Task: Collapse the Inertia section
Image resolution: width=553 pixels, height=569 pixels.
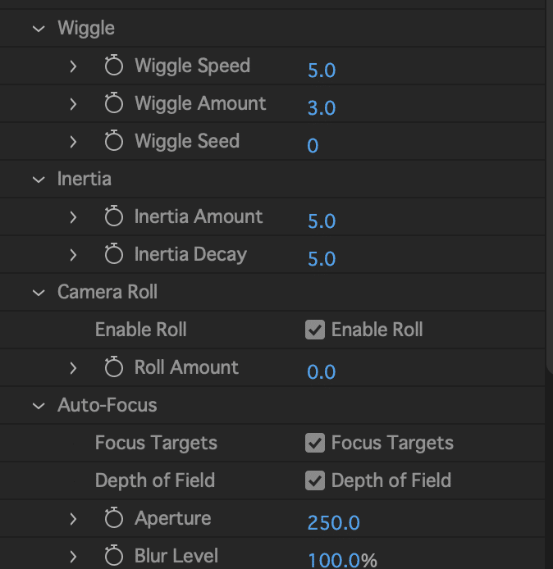Action: pos(39,180)
